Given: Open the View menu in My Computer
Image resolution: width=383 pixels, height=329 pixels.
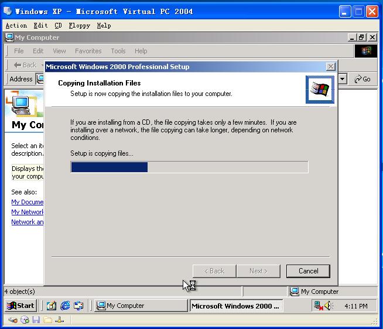Looking at the screenshot, I should pyautogui.click(x=59, y=51).
